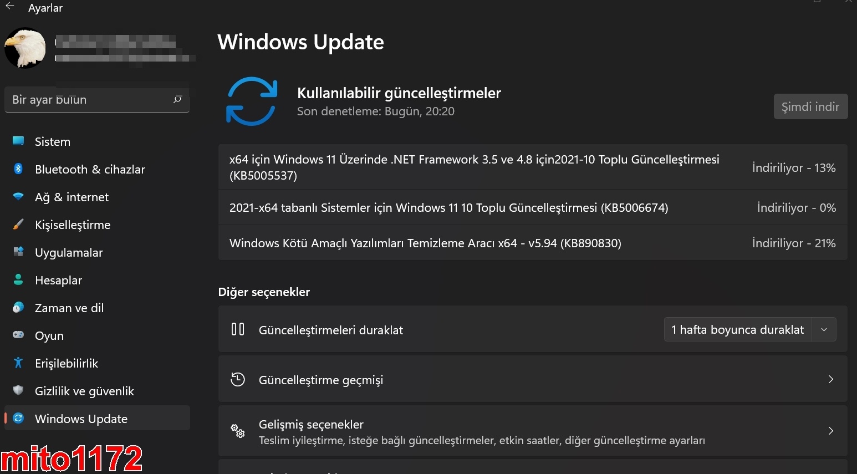Open the pause duration dropdown arrow
857x474 pixels.
824,330
